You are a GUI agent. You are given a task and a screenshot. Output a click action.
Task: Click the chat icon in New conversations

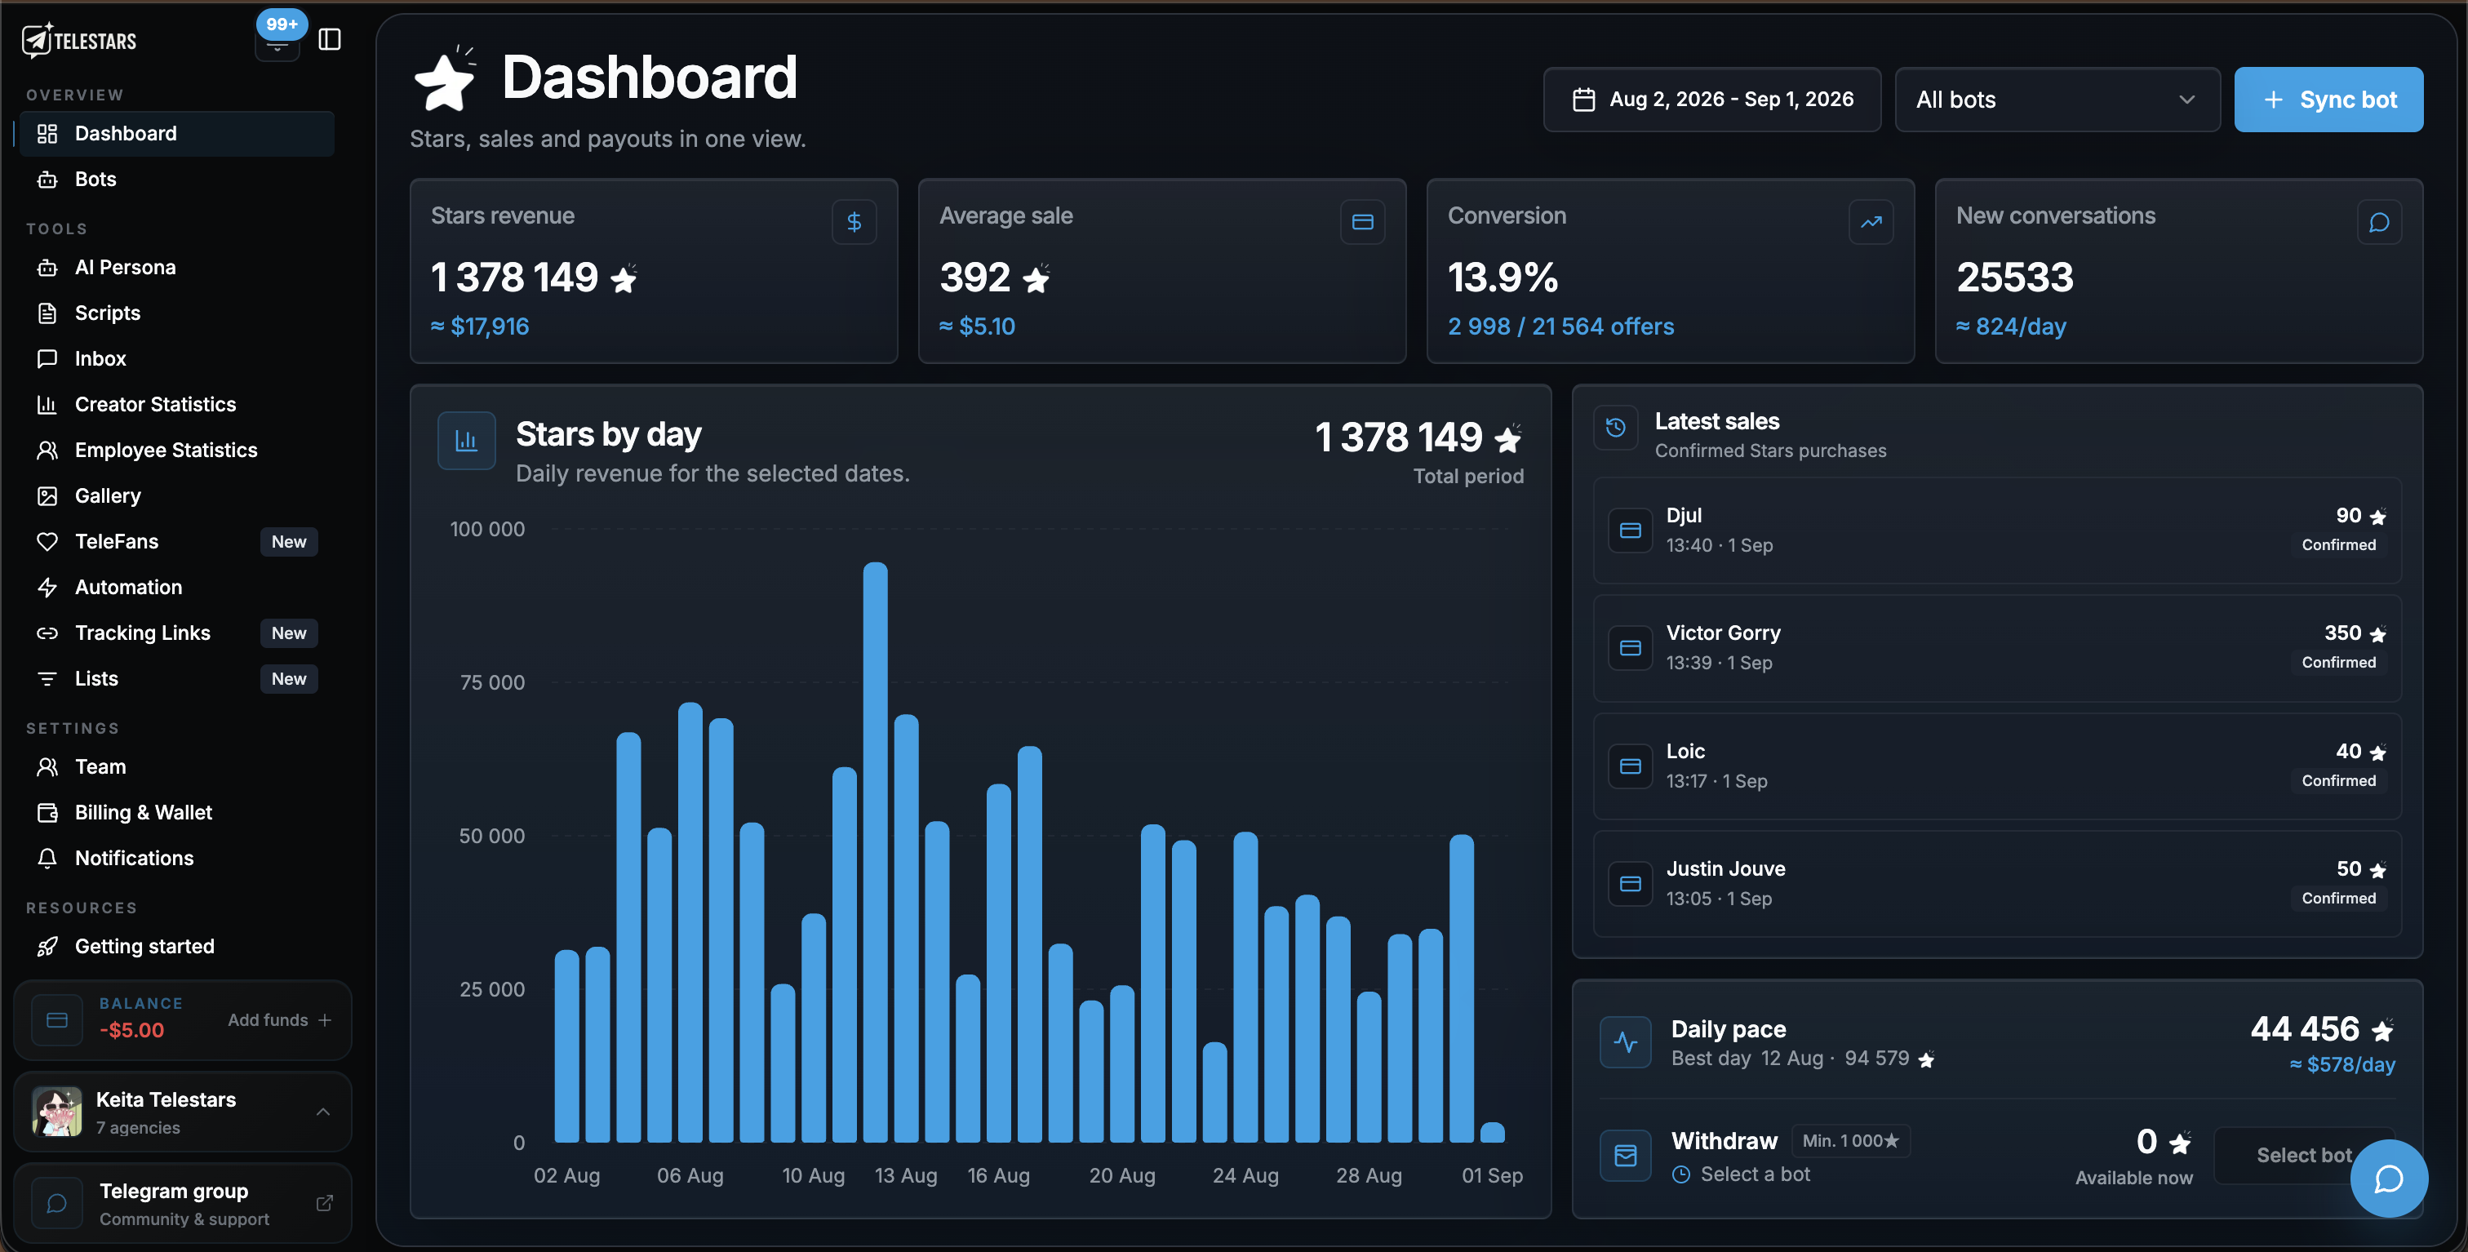click(2378, 222)
